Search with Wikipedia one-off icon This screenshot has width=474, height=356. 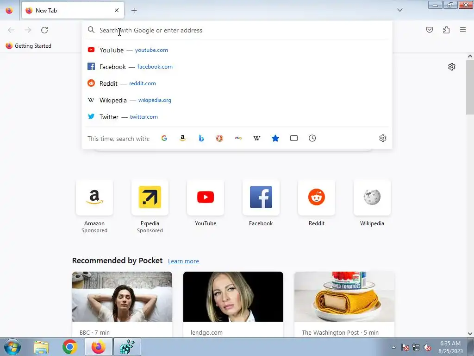tap(256, 138)
